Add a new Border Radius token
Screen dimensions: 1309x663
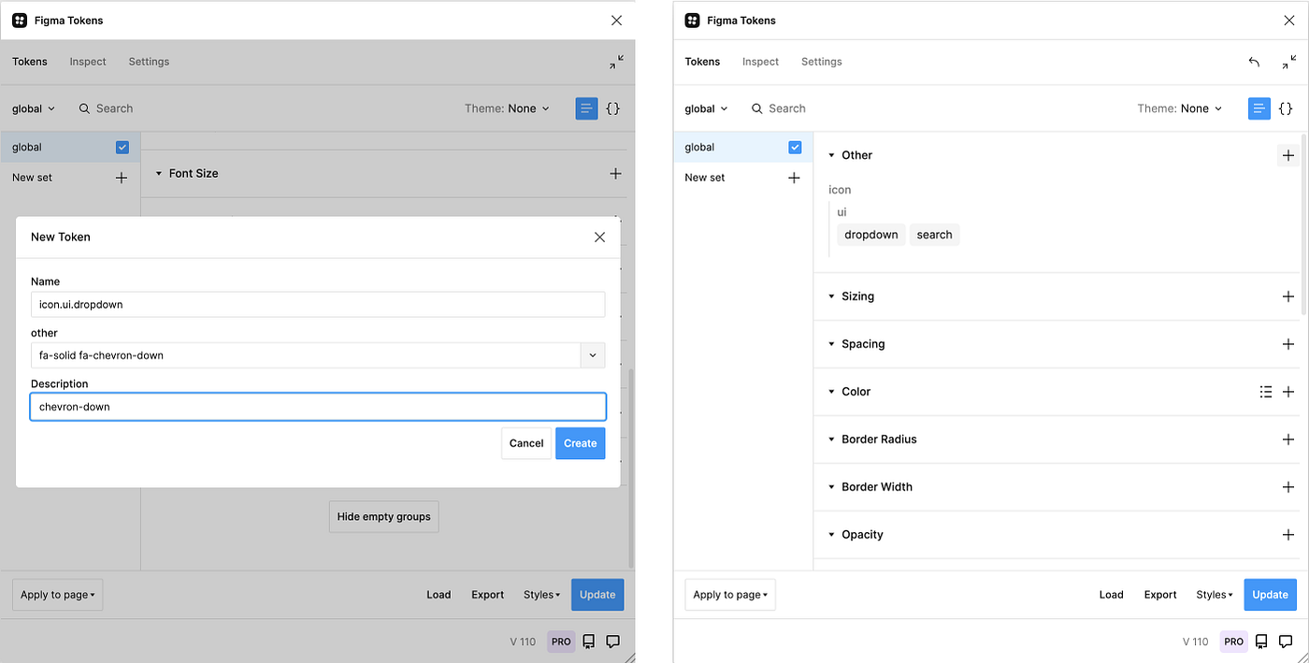tap(1288, 440)
